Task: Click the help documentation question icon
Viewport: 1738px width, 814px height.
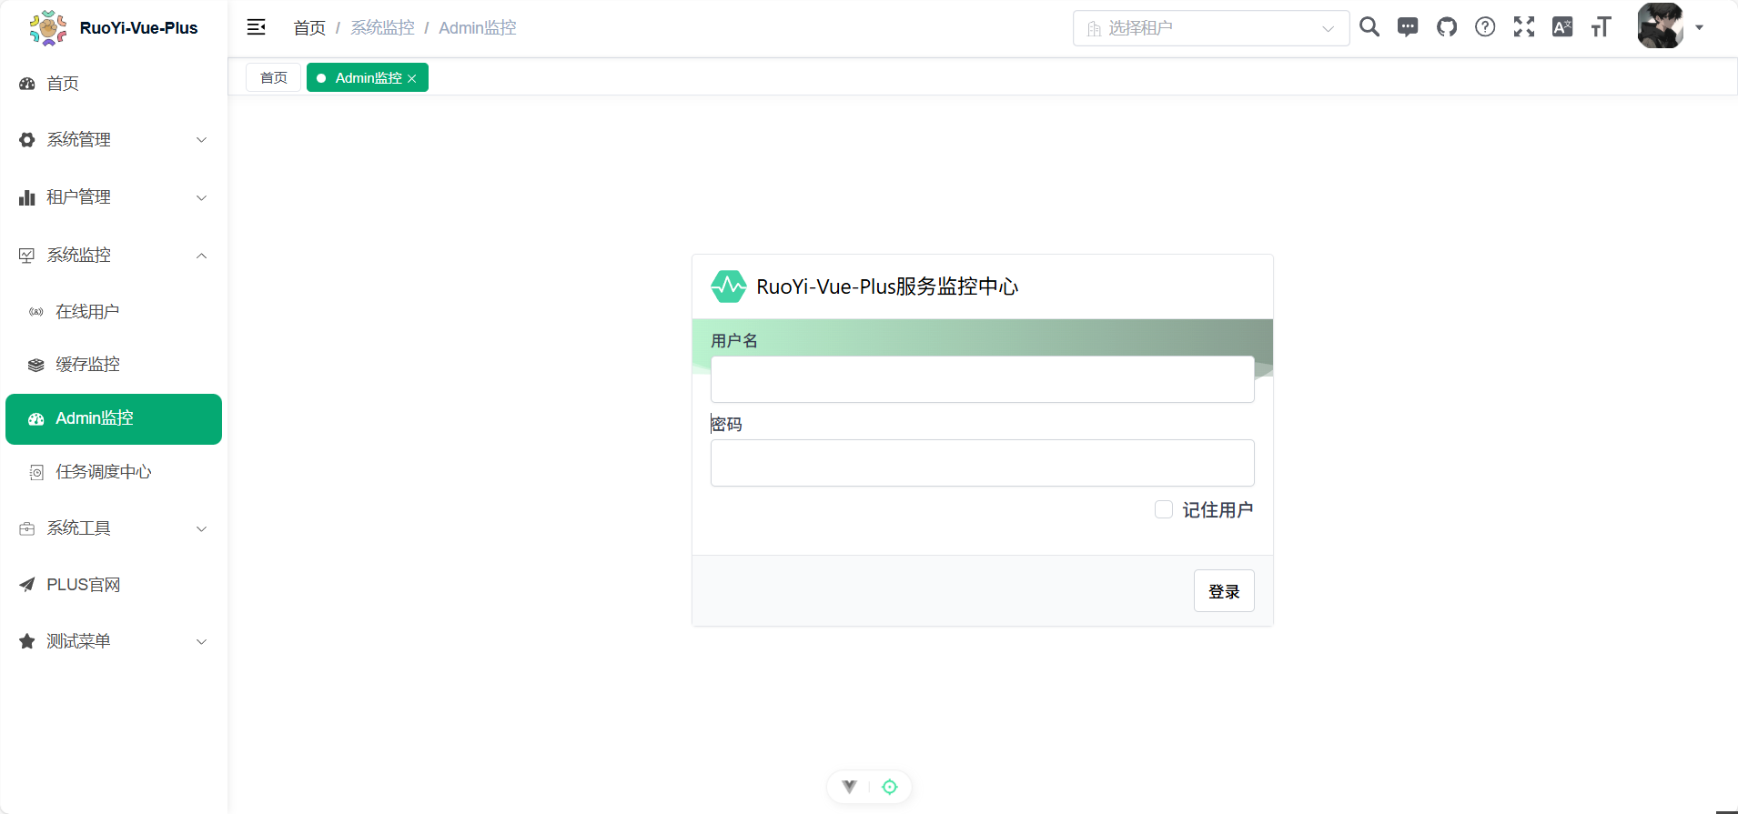Action: pos(1485,27)
